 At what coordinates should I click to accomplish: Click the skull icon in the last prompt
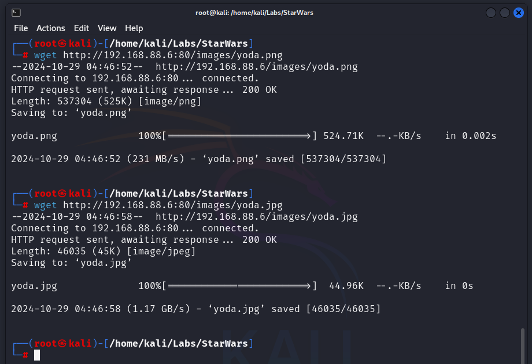(x=63, y=344)
